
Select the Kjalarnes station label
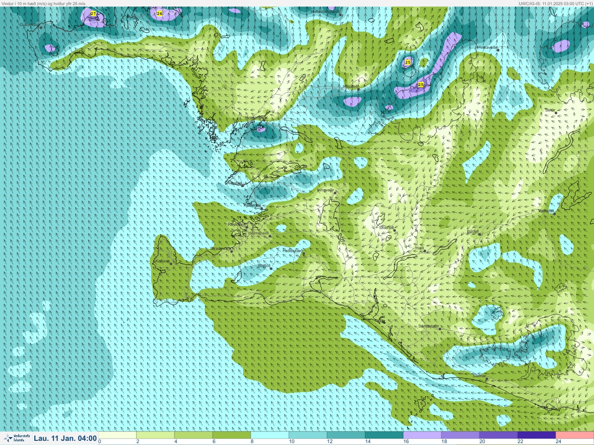(x=252, y=205)
